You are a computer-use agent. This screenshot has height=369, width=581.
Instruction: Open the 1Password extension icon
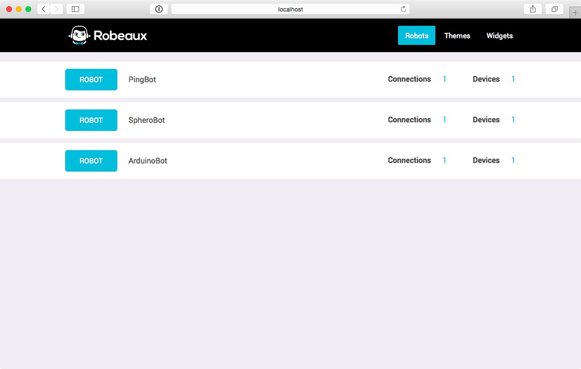pos(159,9)
